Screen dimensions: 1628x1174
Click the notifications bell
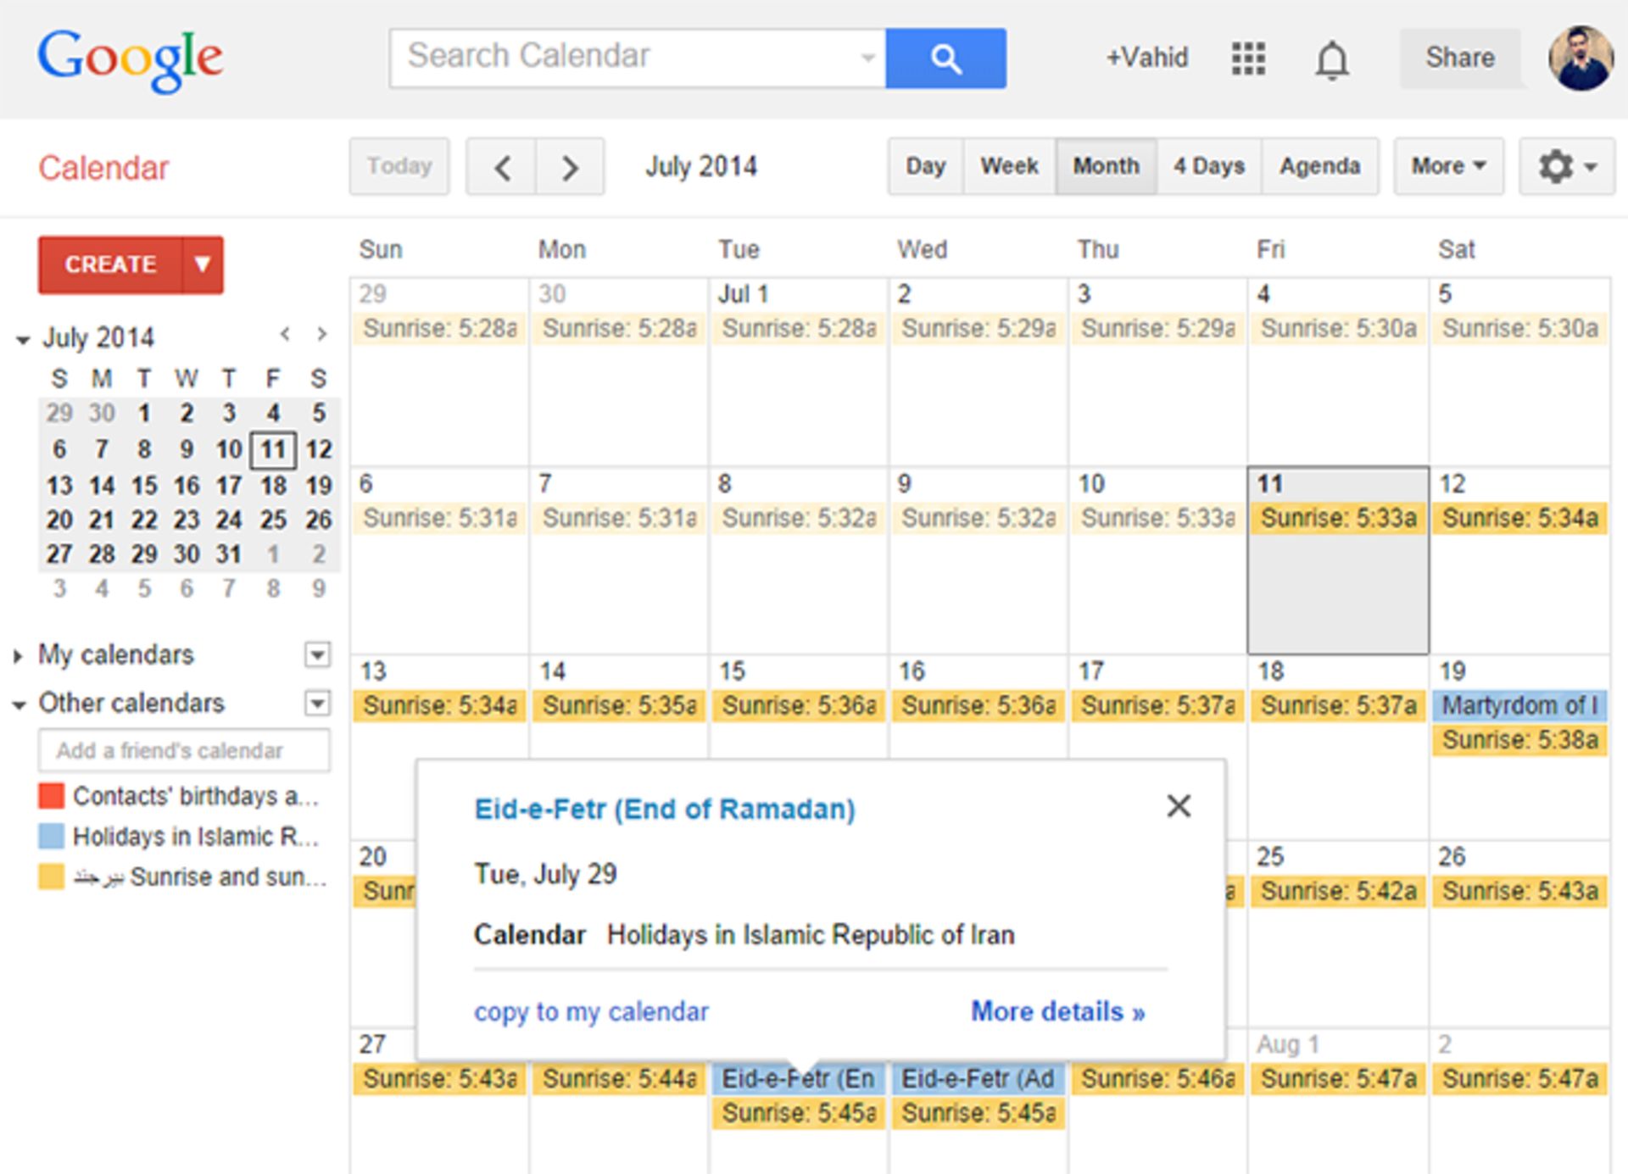point(1330,58)
